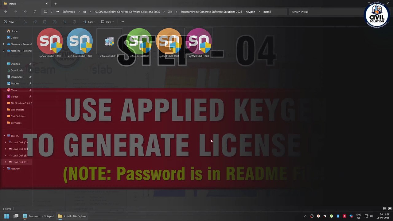The height and width of the screenshot is (221, 393).
Task: Click the Rename icon in the toolbar
Action: click(55, 22)
